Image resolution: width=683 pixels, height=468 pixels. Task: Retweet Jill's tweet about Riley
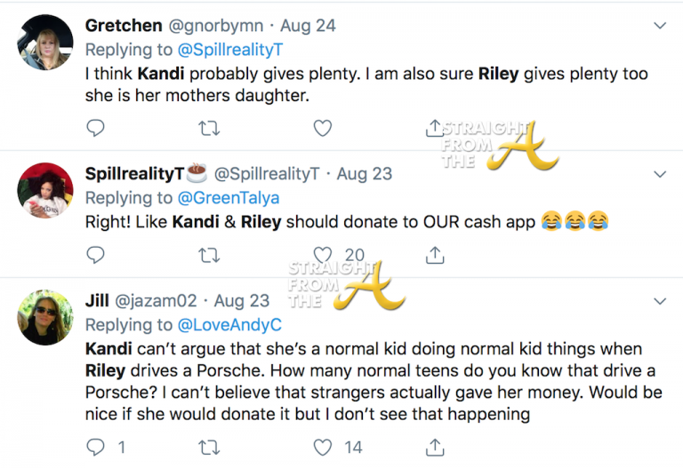[x=210, y=446]
